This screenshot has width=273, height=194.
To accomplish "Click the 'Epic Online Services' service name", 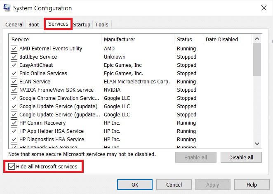I will (x=43, y=73).
